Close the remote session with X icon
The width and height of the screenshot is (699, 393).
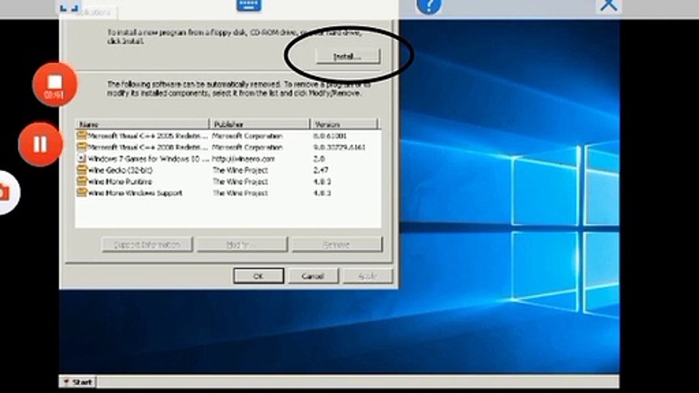point(608,5)
